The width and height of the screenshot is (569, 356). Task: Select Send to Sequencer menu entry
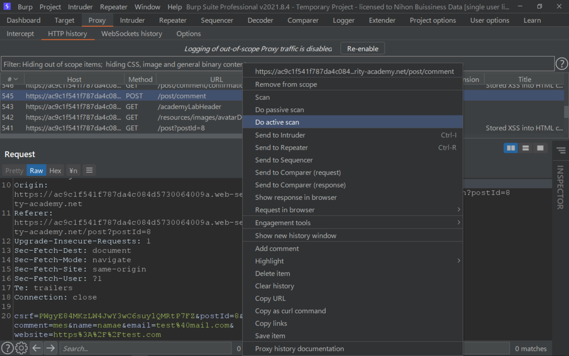pyautogui.click(x=352, y=160)
